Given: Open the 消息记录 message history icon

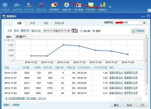Looking at the screenshot, I should click(x=66, y=7).
